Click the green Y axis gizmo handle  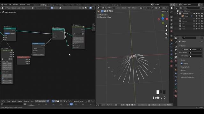(163, 15)
